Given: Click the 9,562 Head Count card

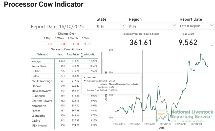Looking at the screenshot, I should tap(188, 42).
